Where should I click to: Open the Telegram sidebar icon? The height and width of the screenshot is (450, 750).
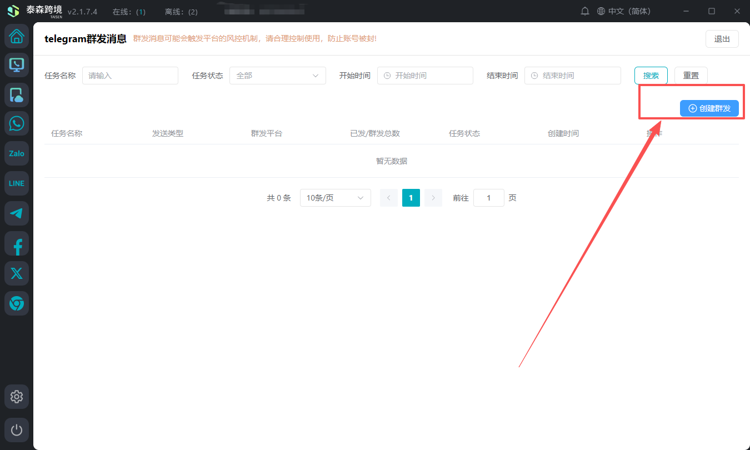click(x=17, y=213)
